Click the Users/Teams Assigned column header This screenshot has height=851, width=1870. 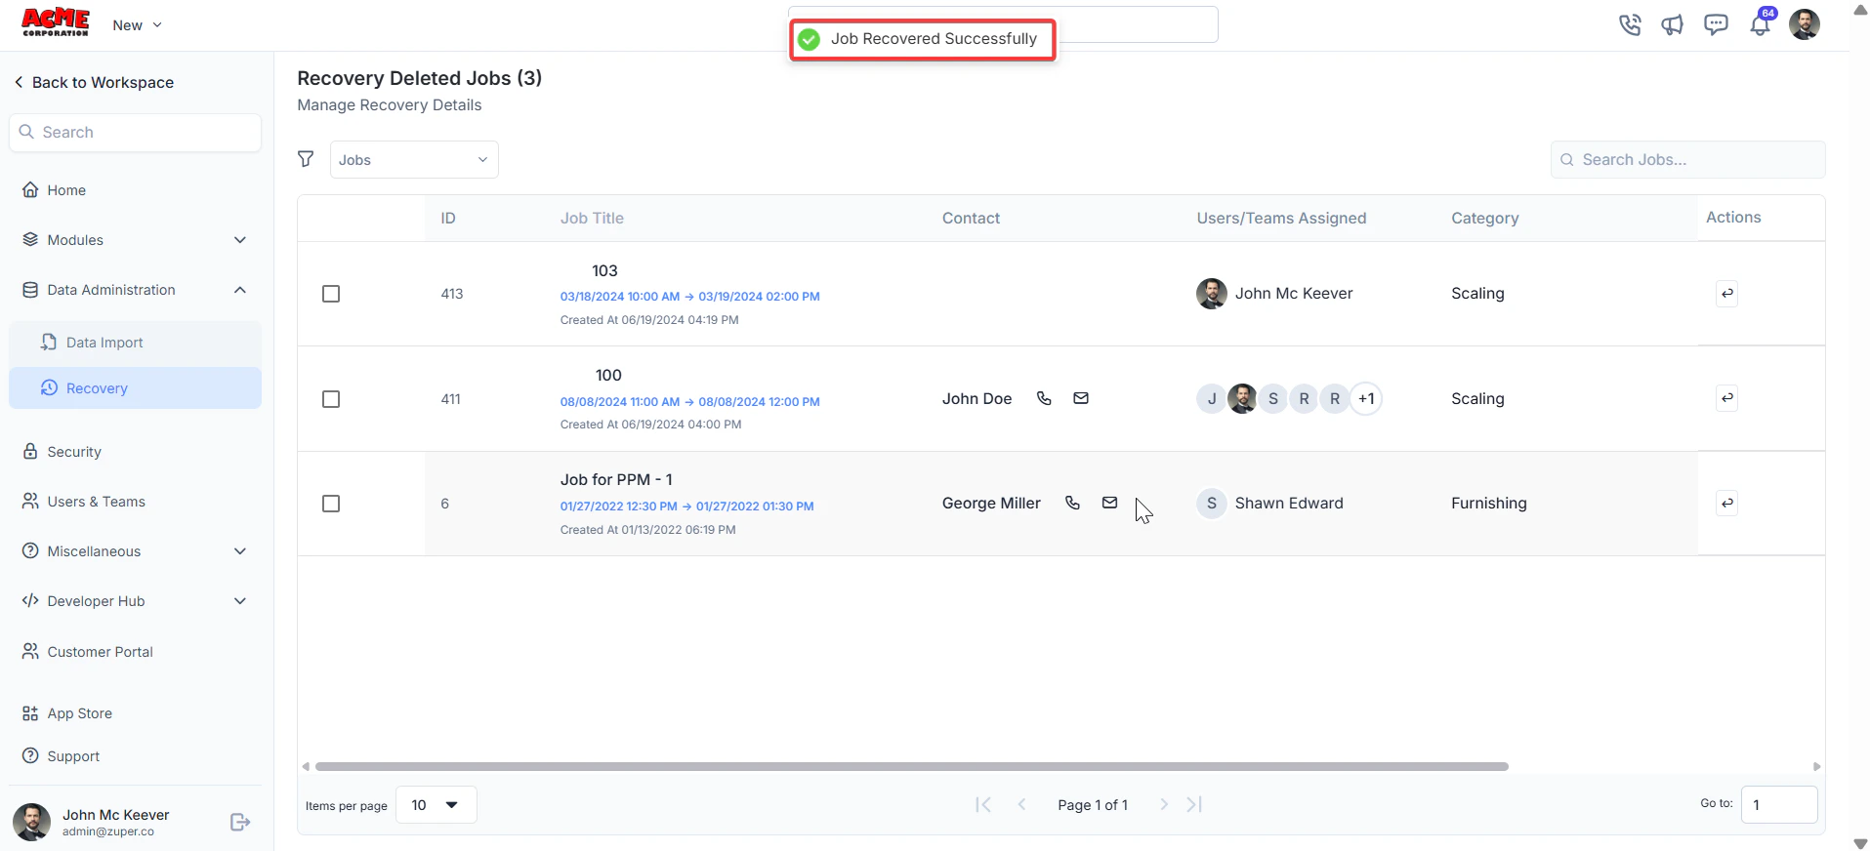(1281, 219)
